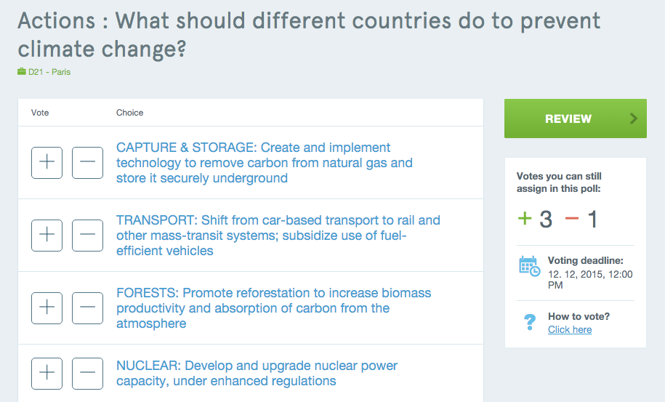This screenshot has width=665, height=402.
Task: Give minus vote to NUCLEAR choice
Action: (87, 373)
